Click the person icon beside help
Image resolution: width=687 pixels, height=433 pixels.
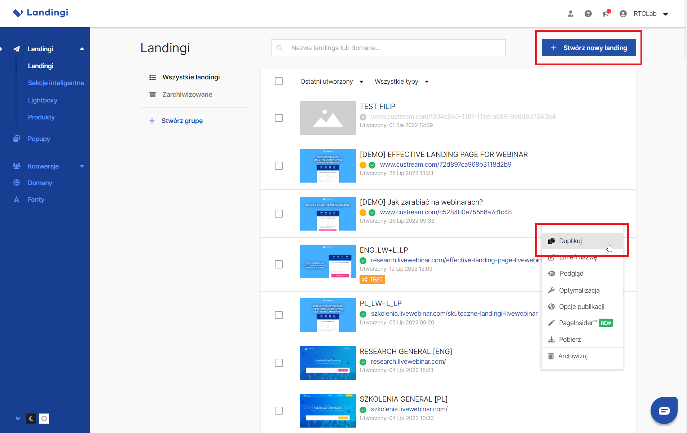coord(571,14)
